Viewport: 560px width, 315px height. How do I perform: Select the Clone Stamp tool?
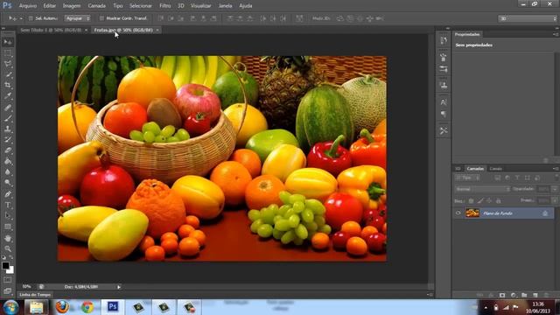pos(8,129)
